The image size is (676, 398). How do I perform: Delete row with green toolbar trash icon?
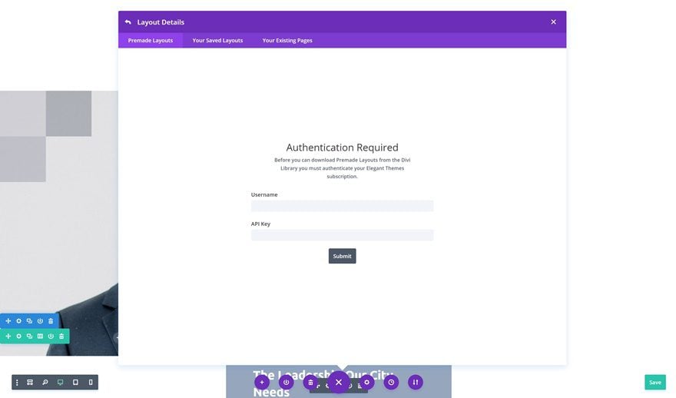(61, 337)
